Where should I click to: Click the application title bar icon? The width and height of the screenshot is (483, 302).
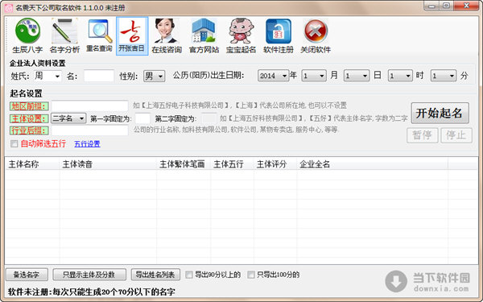coord(8,7)
